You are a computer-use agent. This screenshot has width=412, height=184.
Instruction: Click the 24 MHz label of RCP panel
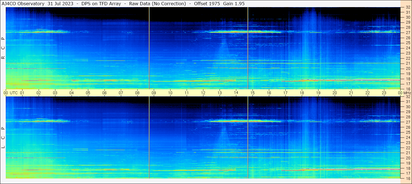(408, 48)
